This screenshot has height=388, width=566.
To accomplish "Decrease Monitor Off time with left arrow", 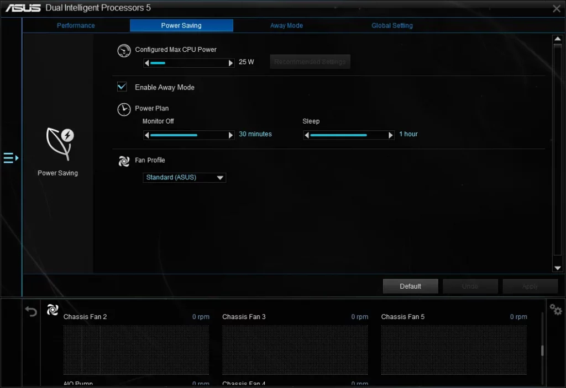I will (146, 135).
